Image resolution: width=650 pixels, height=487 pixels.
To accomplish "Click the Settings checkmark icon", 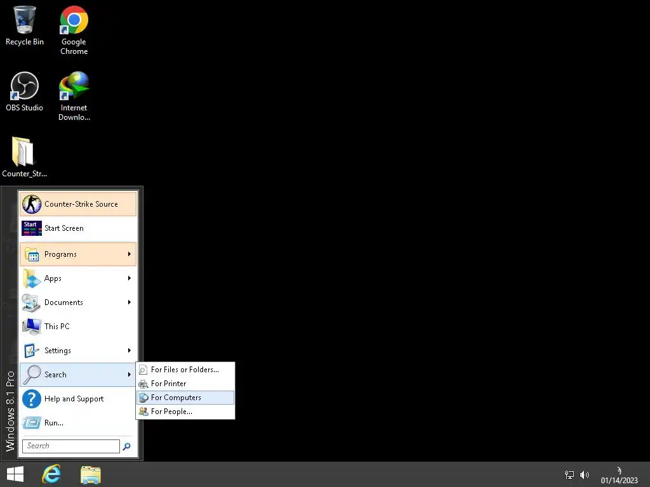I will (32, 351).
